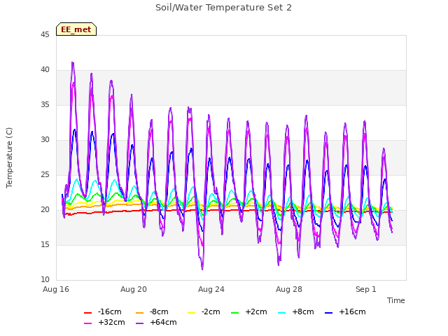Click the Temperature (C) axis label

tap(9, 157)
